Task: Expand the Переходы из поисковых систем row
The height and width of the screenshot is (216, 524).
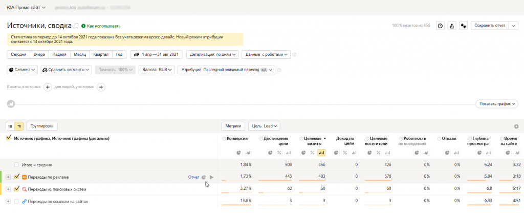Action: click(8, 189)
